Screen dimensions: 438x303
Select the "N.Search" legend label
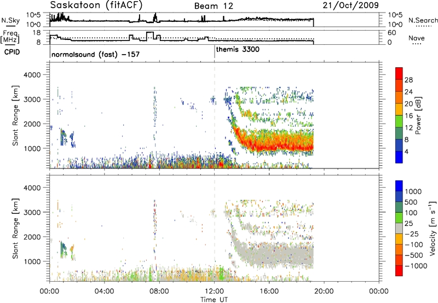(x=423, y=20)
